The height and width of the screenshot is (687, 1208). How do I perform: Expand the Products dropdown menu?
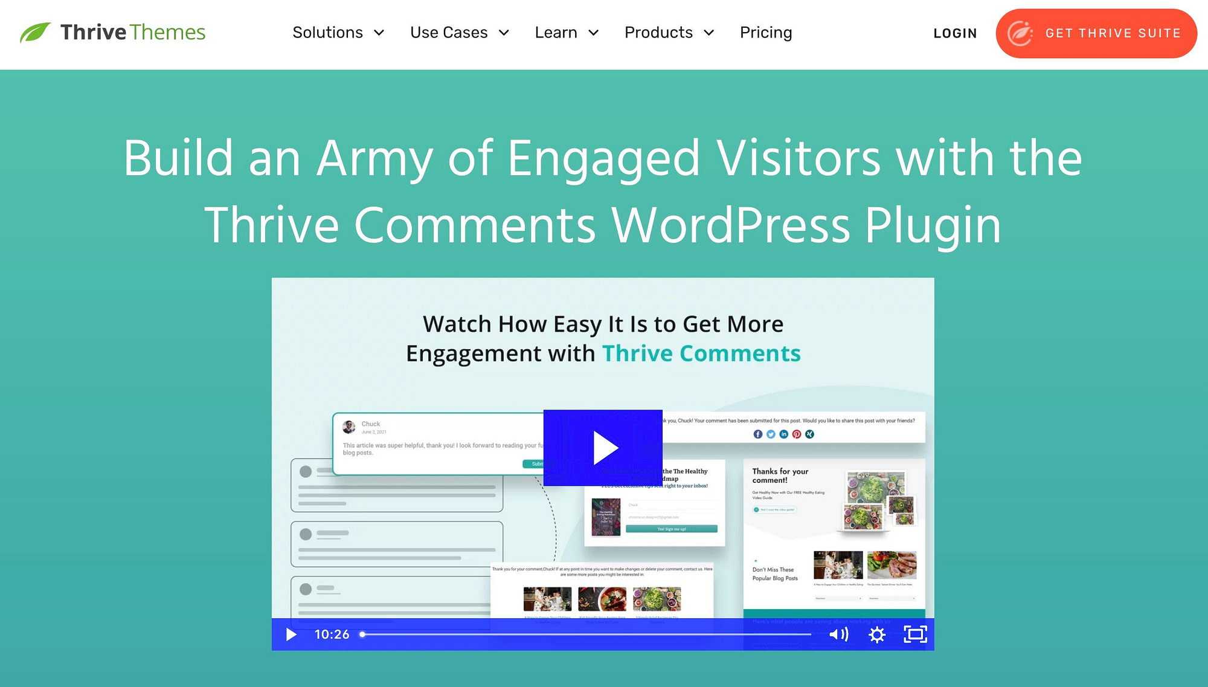pos(668,33)
